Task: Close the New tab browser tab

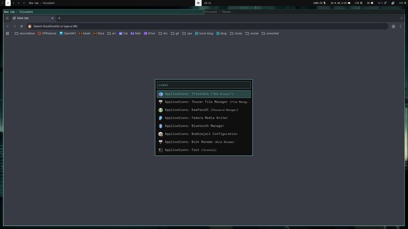Action: [x=52, y=18]
